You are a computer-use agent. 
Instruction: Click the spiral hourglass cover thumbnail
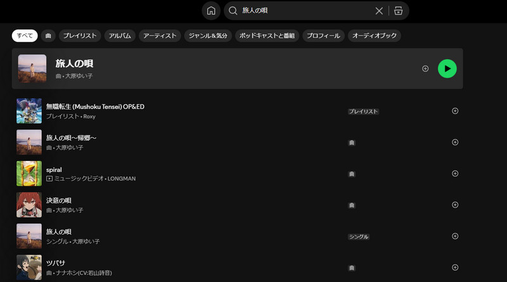pyautogui.click(x=29, y=174)
